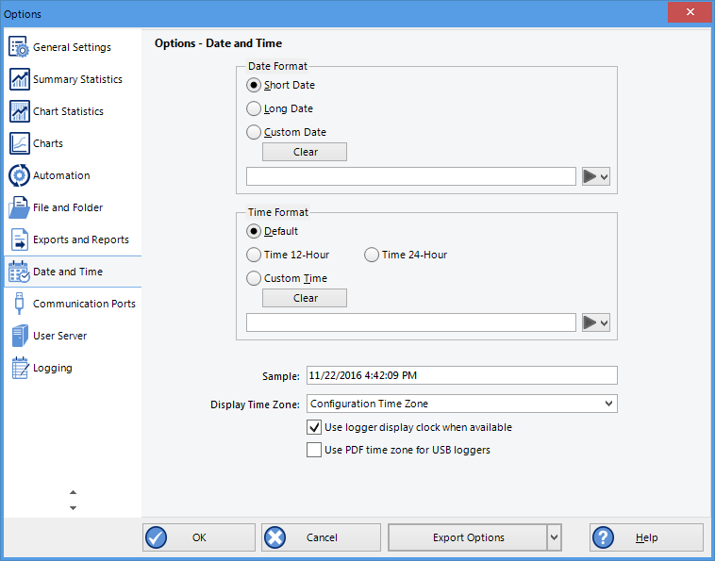715x561 pixels.
Task: Enable Use PDF time zone for USB loggers
Action: (x=314, y=451)
